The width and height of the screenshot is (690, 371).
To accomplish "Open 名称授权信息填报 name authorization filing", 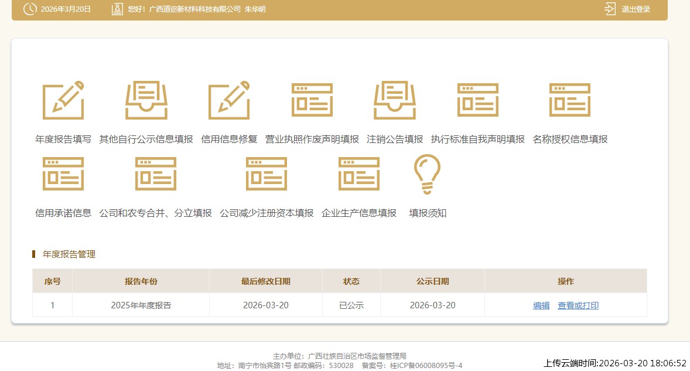I will coord(570,100).
